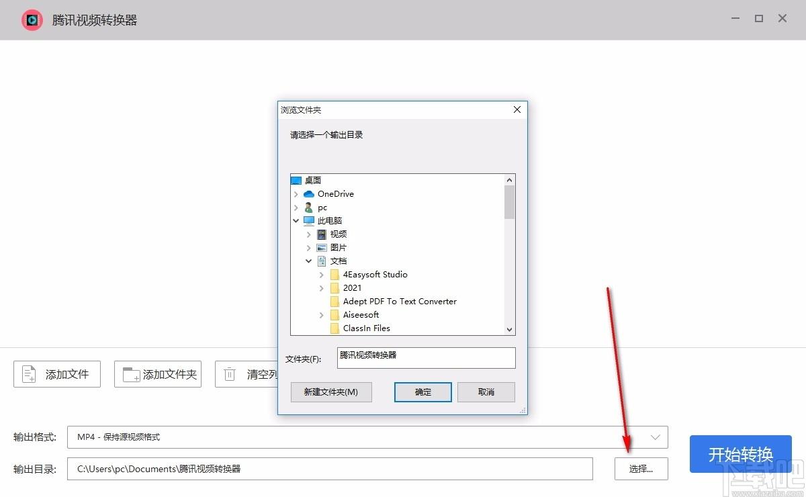Start conversion with 开始转换

pos(741,454)
